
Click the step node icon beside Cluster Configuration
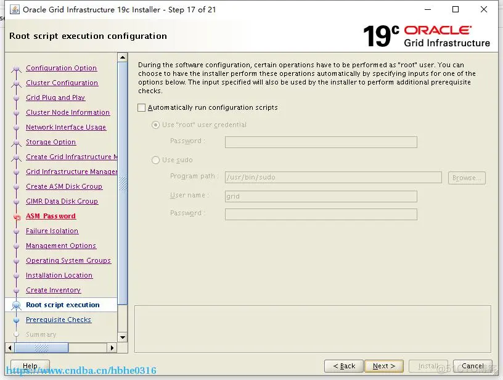click(17, 84)
